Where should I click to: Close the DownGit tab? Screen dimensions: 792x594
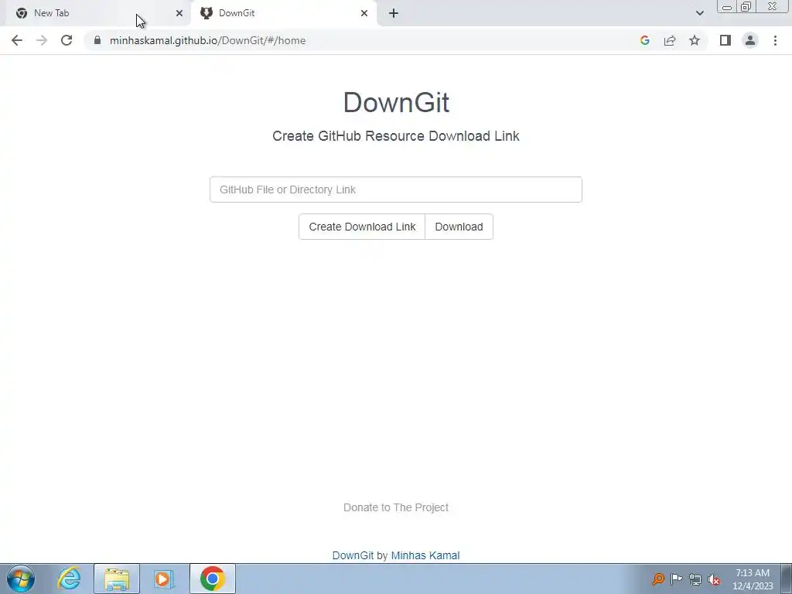(364, 13)
